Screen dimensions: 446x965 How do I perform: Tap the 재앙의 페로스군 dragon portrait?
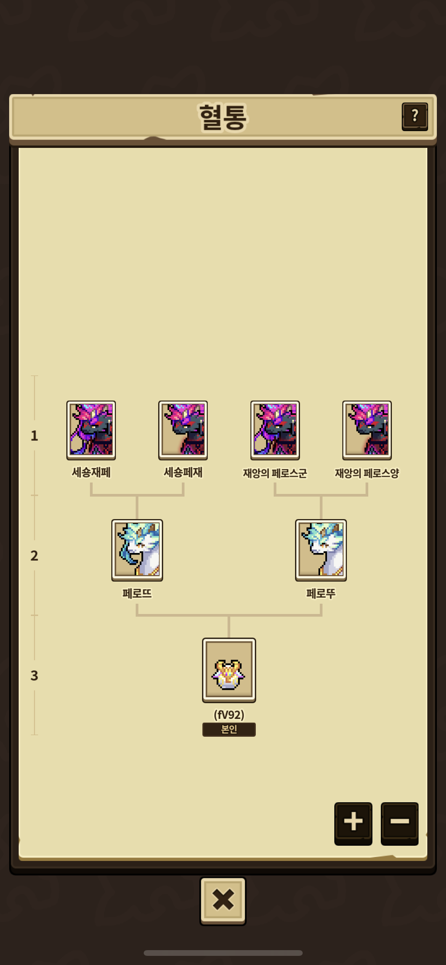point(275,430)
